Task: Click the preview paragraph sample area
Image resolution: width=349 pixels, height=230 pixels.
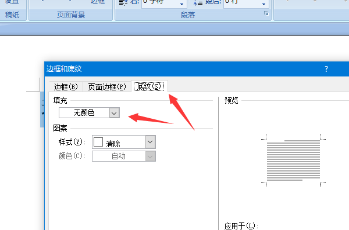Action: click(x=293, y=160)
